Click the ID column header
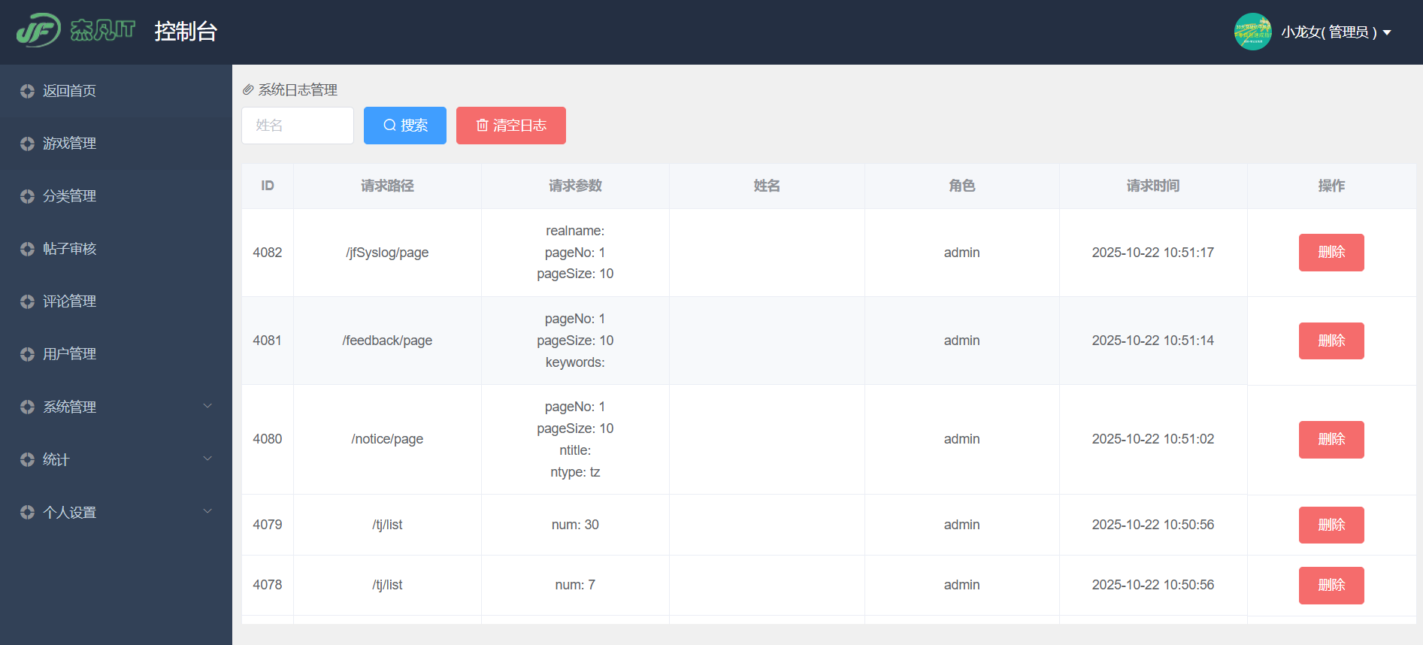 (x=268, y=186)
